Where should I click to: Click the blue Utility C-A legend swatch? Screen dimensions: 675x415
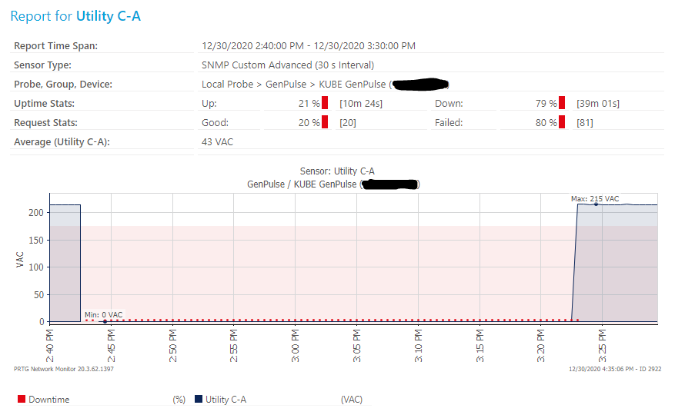(199, 400)
